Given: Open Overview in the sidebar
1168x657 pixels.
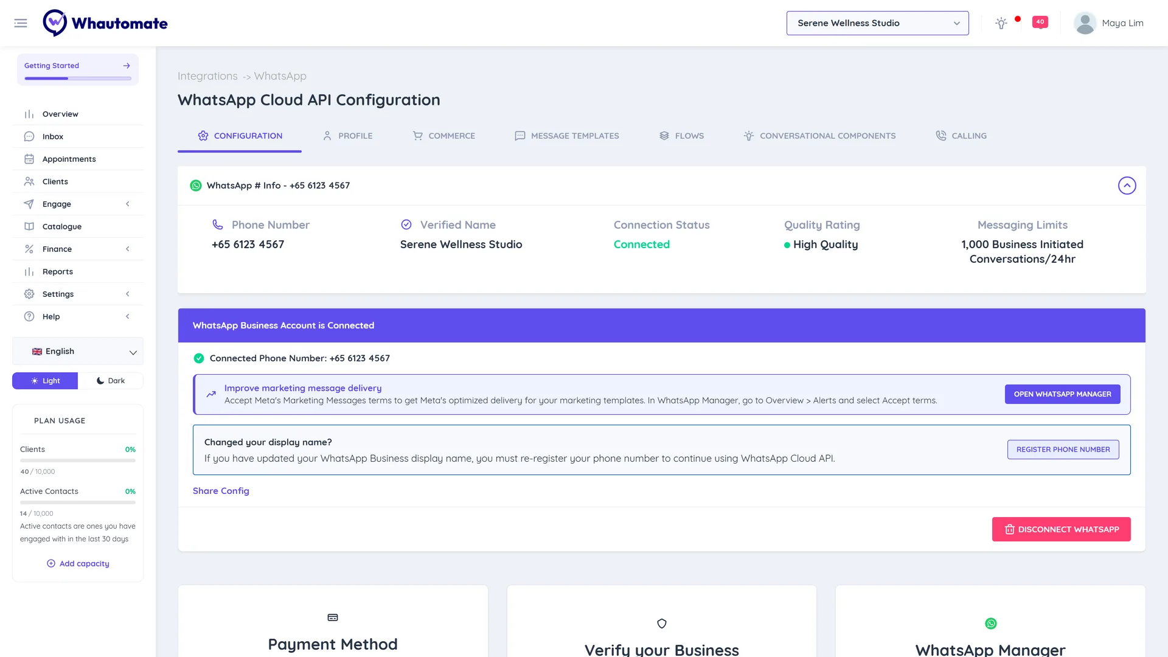Looking at the screenshot, I should [78, 114].
